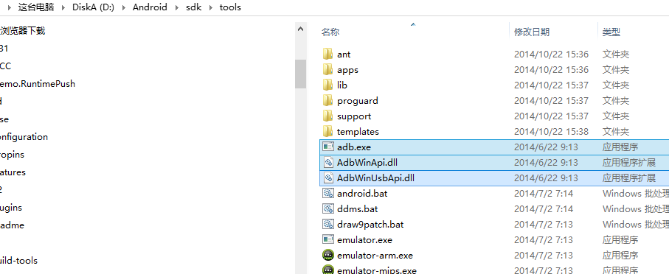669x274 pixels.
Task: Click the AdbWinApi.dll file icon
Action: click(327, 162)
